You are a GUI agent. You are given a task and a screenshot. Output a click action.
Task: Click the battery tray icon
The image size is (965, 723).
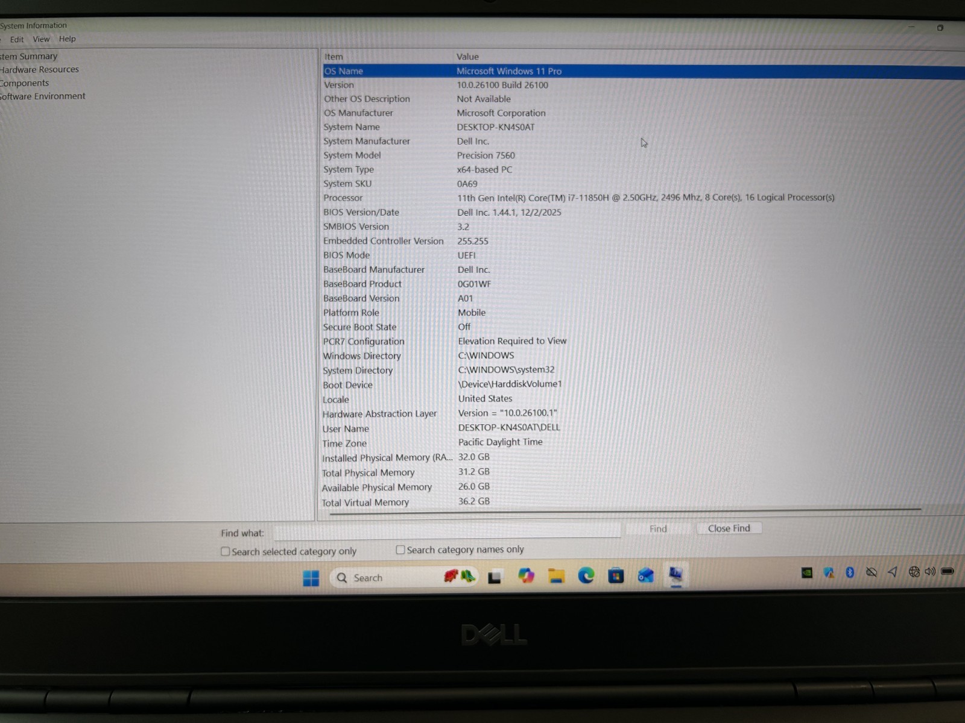(948, 571)
